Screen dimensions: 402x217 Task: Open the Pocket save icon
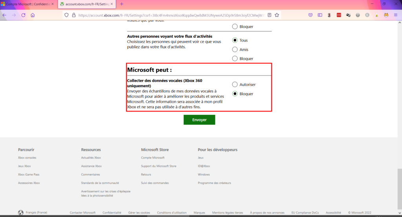click(x=311, y=15)
